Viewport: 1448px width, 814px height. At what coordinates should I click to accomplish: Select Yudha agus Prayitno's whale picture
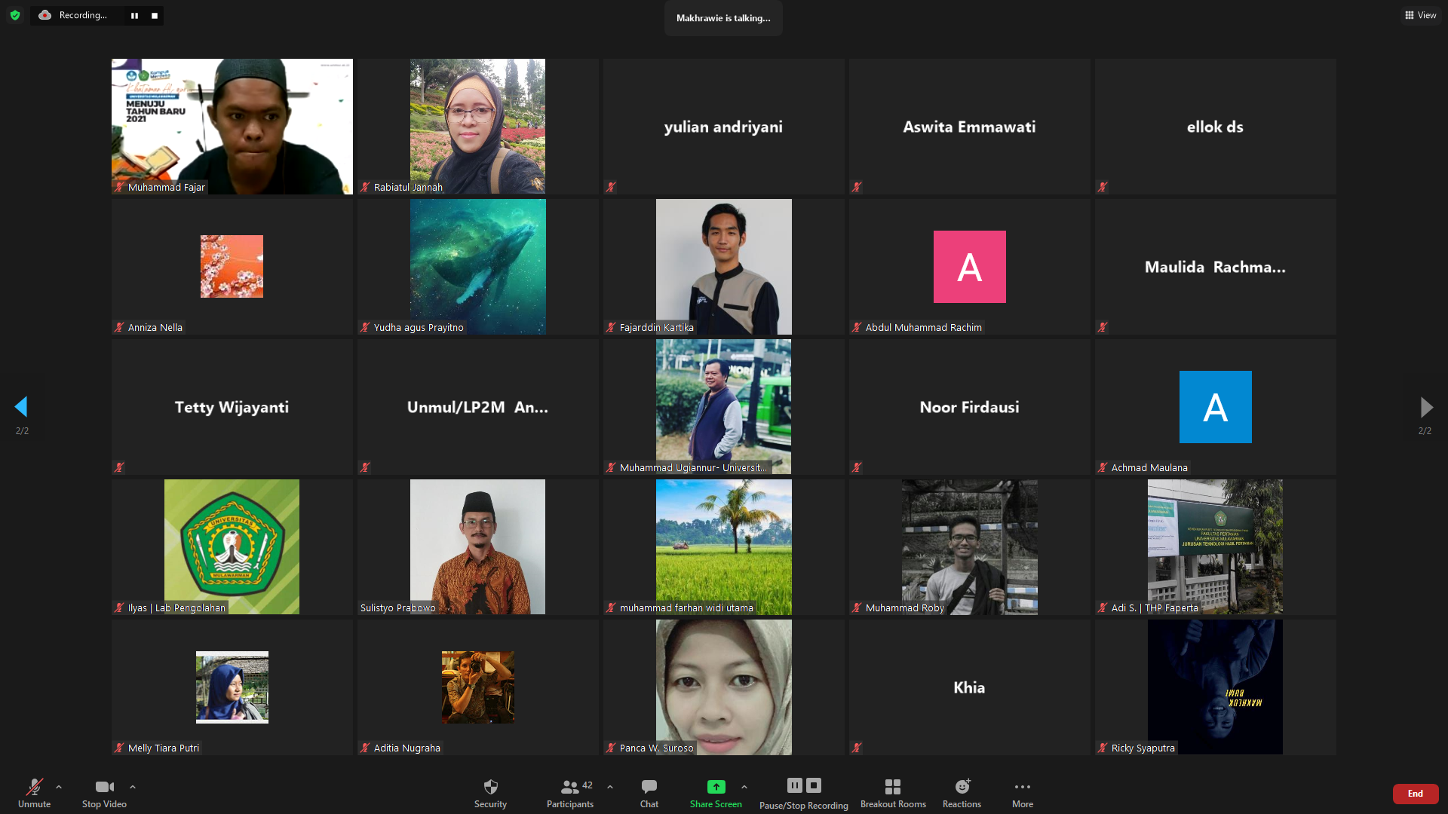point(477,267)
